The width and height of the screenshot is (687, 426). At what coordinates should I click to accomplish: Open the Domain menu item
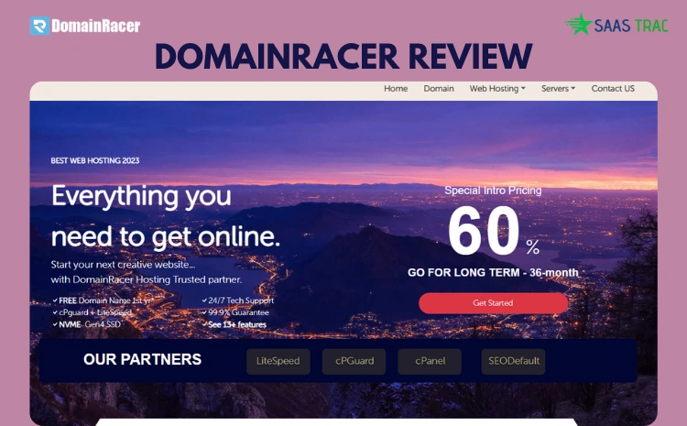(439, 89)
